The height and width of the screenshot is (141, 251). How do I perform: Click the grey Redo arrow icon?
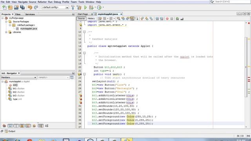tap(36, 7)
